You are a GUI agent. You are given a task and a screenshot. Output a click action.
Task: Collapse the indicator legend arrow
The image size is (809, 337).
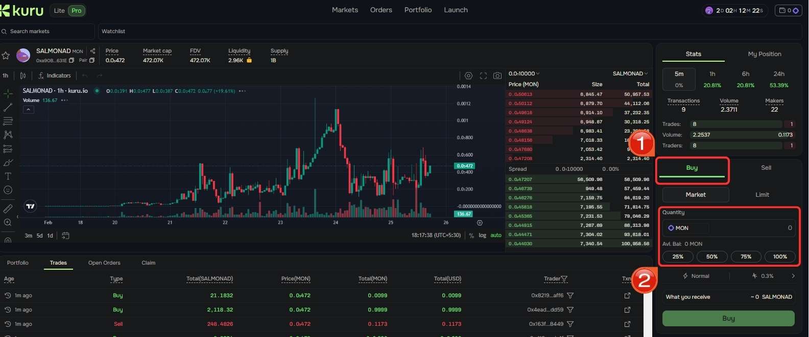tap(29, 110)
